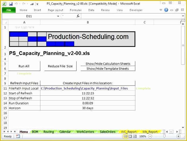Click the Reduce File Size button

point(60,66)
